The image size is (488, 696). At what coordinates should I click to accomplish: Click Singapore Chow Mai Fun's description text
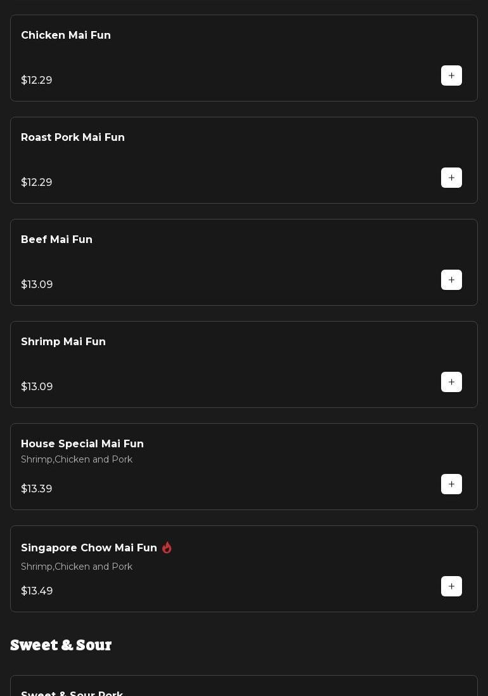[x=77, y=567]
